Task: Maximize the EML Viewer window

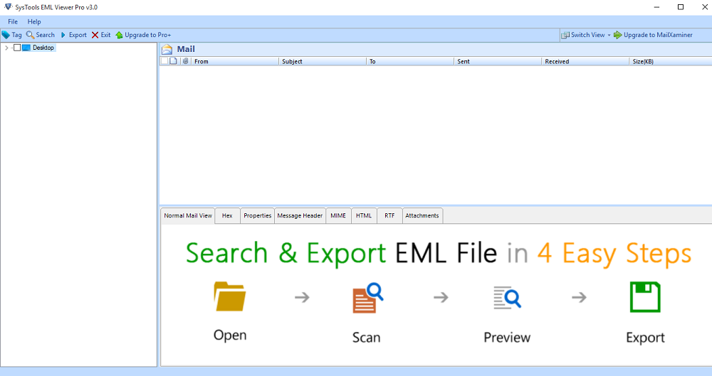Action: coord(681,7)
